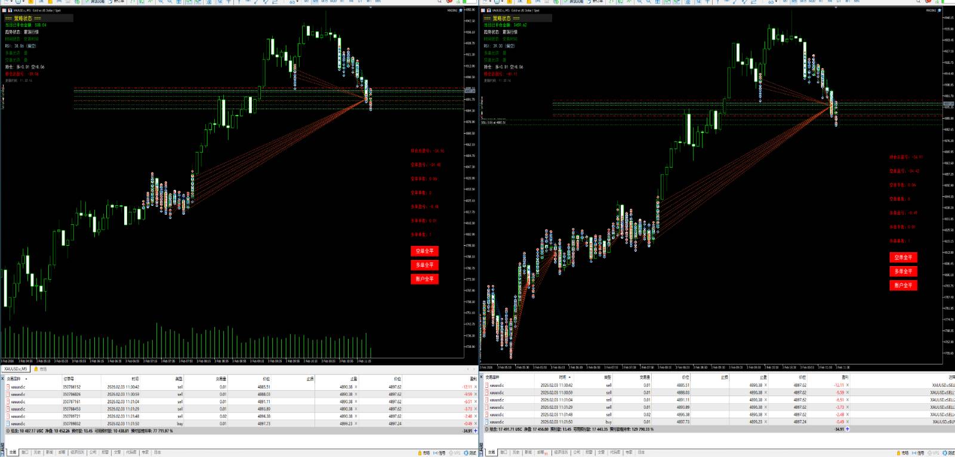Switch to the 敞口 tab in left window

coord(24,452)
